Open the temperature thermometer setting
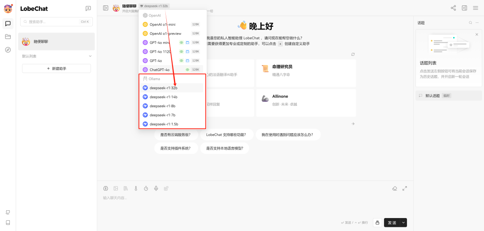Screen dimensions: 484x231 pos(136,188)
